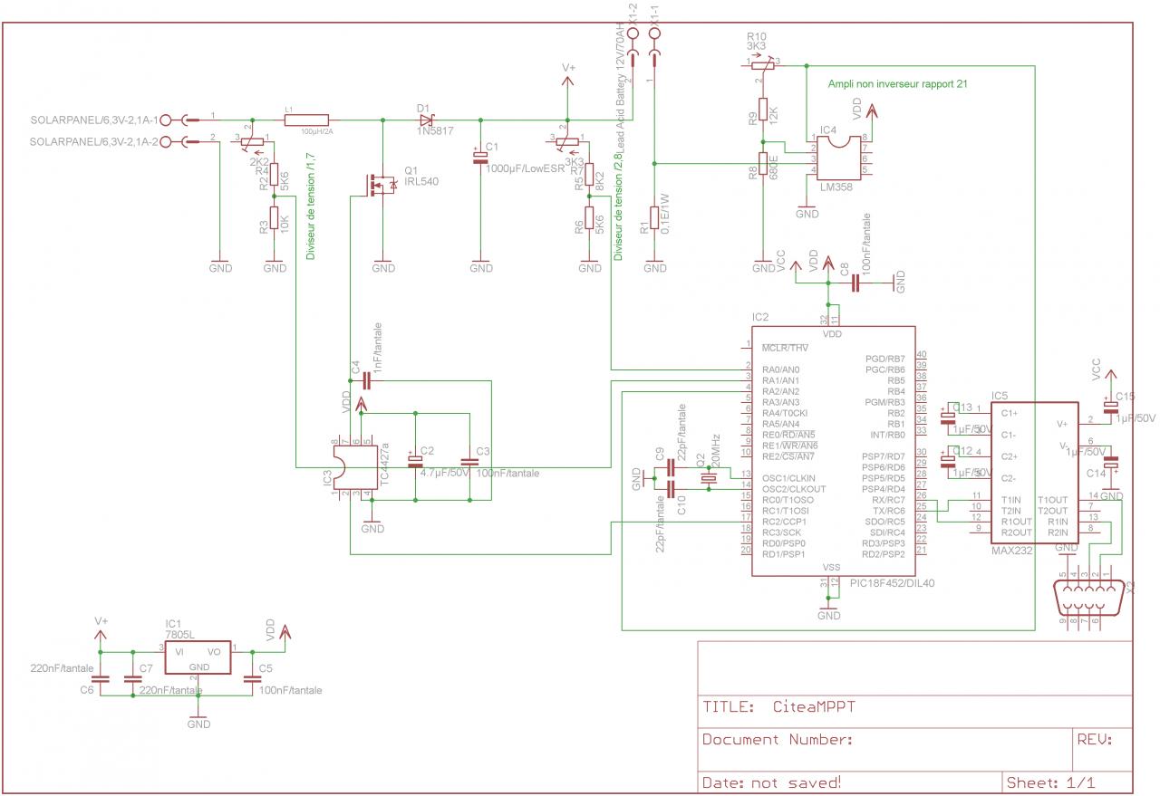This screenshot has width=1160, height=796.
Task: Select the Q2 crystal oscillator symbol
Action: pyautogui.click(x=709, y=478)
